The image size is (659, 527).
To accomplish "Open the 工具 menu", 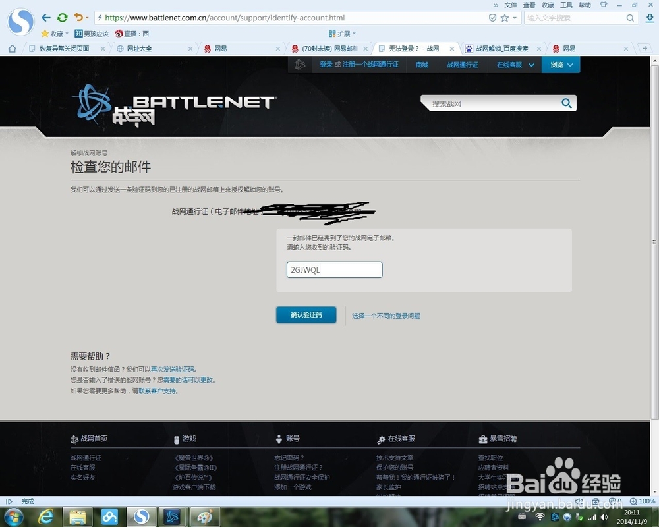I will [x=566, y=5].
